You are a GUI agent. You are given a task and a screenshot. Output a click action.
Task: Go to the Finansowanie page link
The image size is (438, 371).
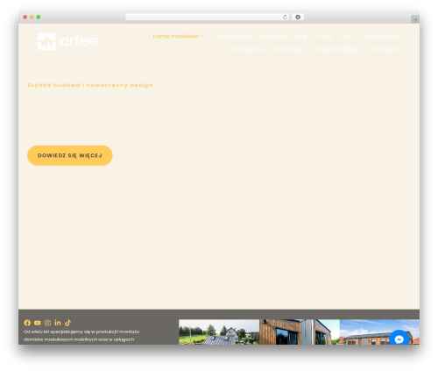pos(245,49)
